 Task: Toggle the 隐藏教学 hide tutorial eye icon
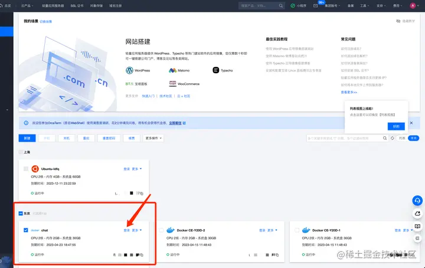(x=398, y=21)
